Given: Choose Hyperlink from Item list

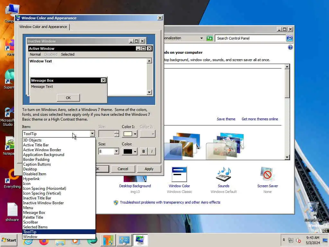Looking at the screenshot, I should coord(59,179).
